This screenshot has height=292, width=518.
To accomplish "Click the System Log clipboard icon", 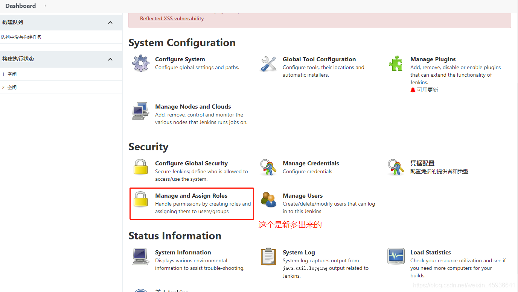I will point(268,256).
